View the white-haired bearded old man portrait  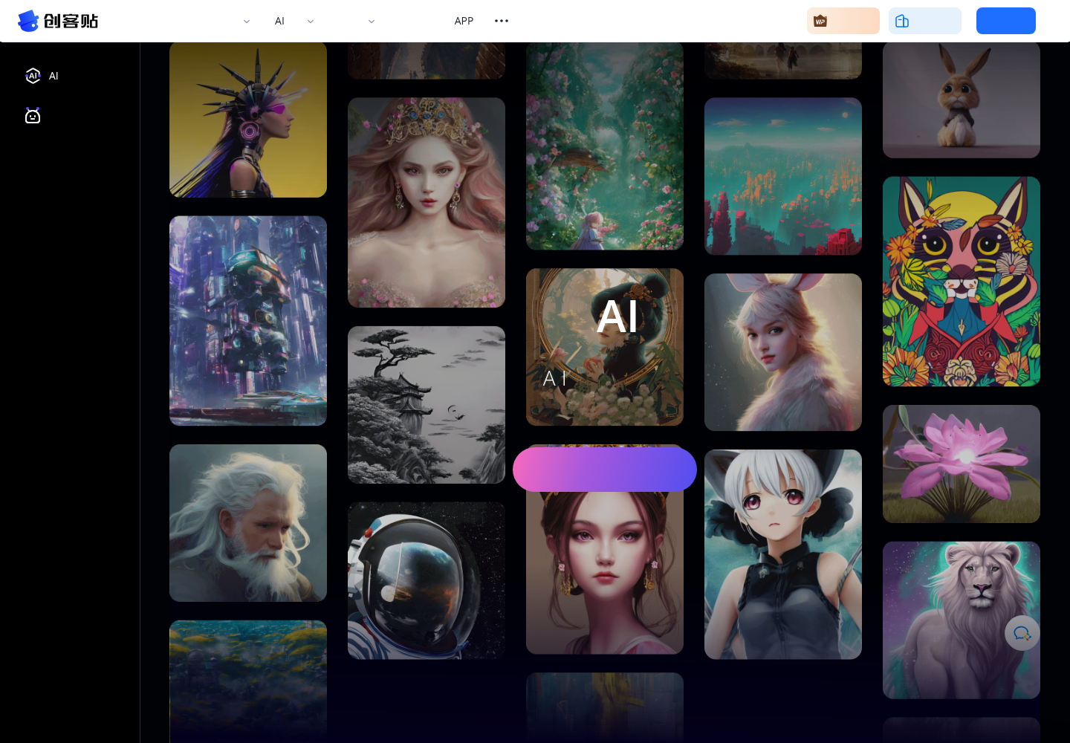pyautogui.click(x=248, y=523)
